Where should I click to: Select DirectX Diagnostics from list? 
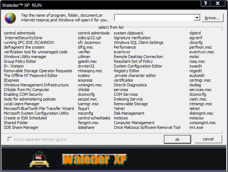coord(130,85)
